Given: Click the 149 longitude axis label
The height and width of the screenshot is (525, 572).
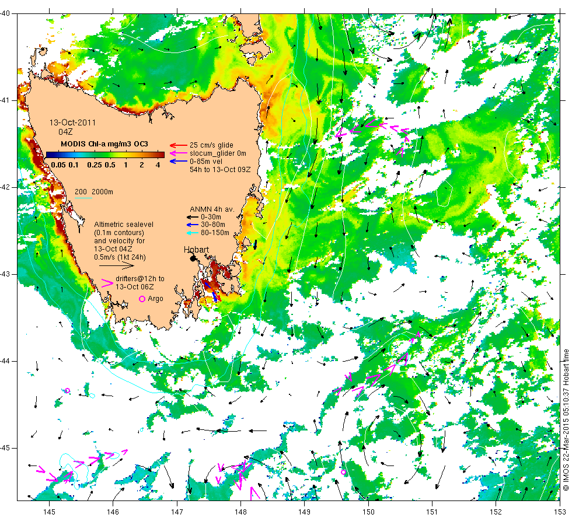Looking at the screenshot, I should tap(305, 512).
